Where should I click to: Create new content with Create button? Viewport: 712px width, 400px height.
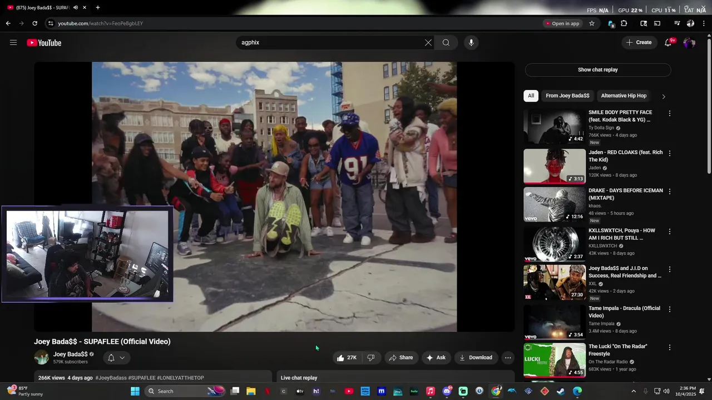639,43
